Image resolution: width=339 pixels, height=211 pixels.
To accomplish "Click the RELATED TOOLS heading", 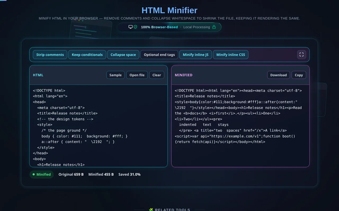I will [172, 210].
